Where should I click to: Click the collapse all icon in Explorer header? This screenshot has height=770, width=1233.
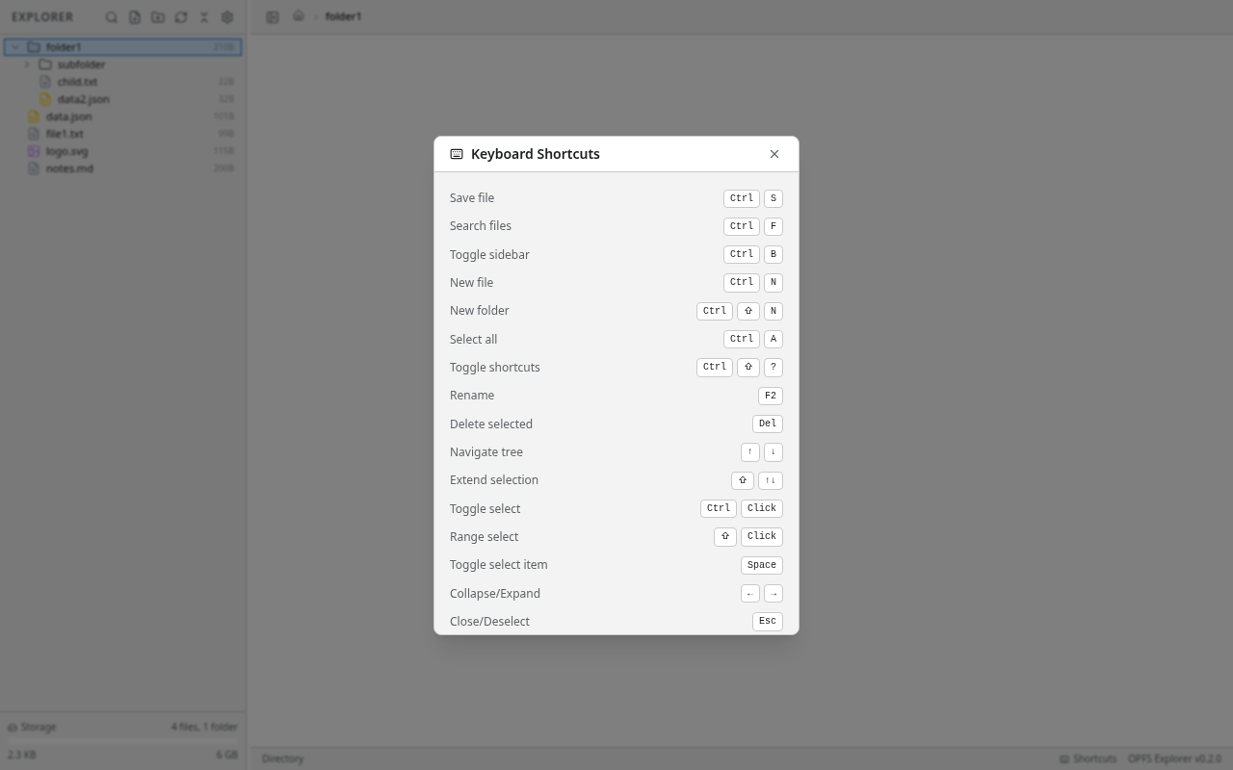(x=204, y=17)
